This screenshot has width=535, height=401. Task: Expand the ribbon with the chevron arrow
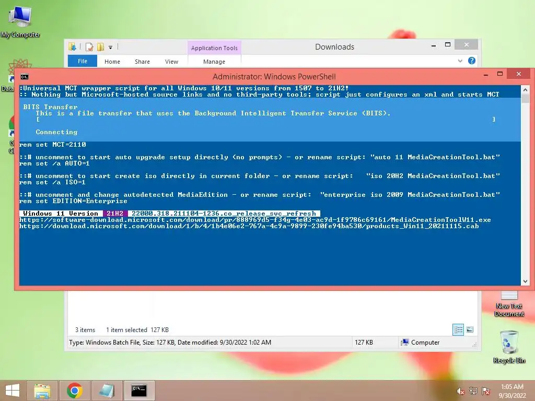(460, 61)
